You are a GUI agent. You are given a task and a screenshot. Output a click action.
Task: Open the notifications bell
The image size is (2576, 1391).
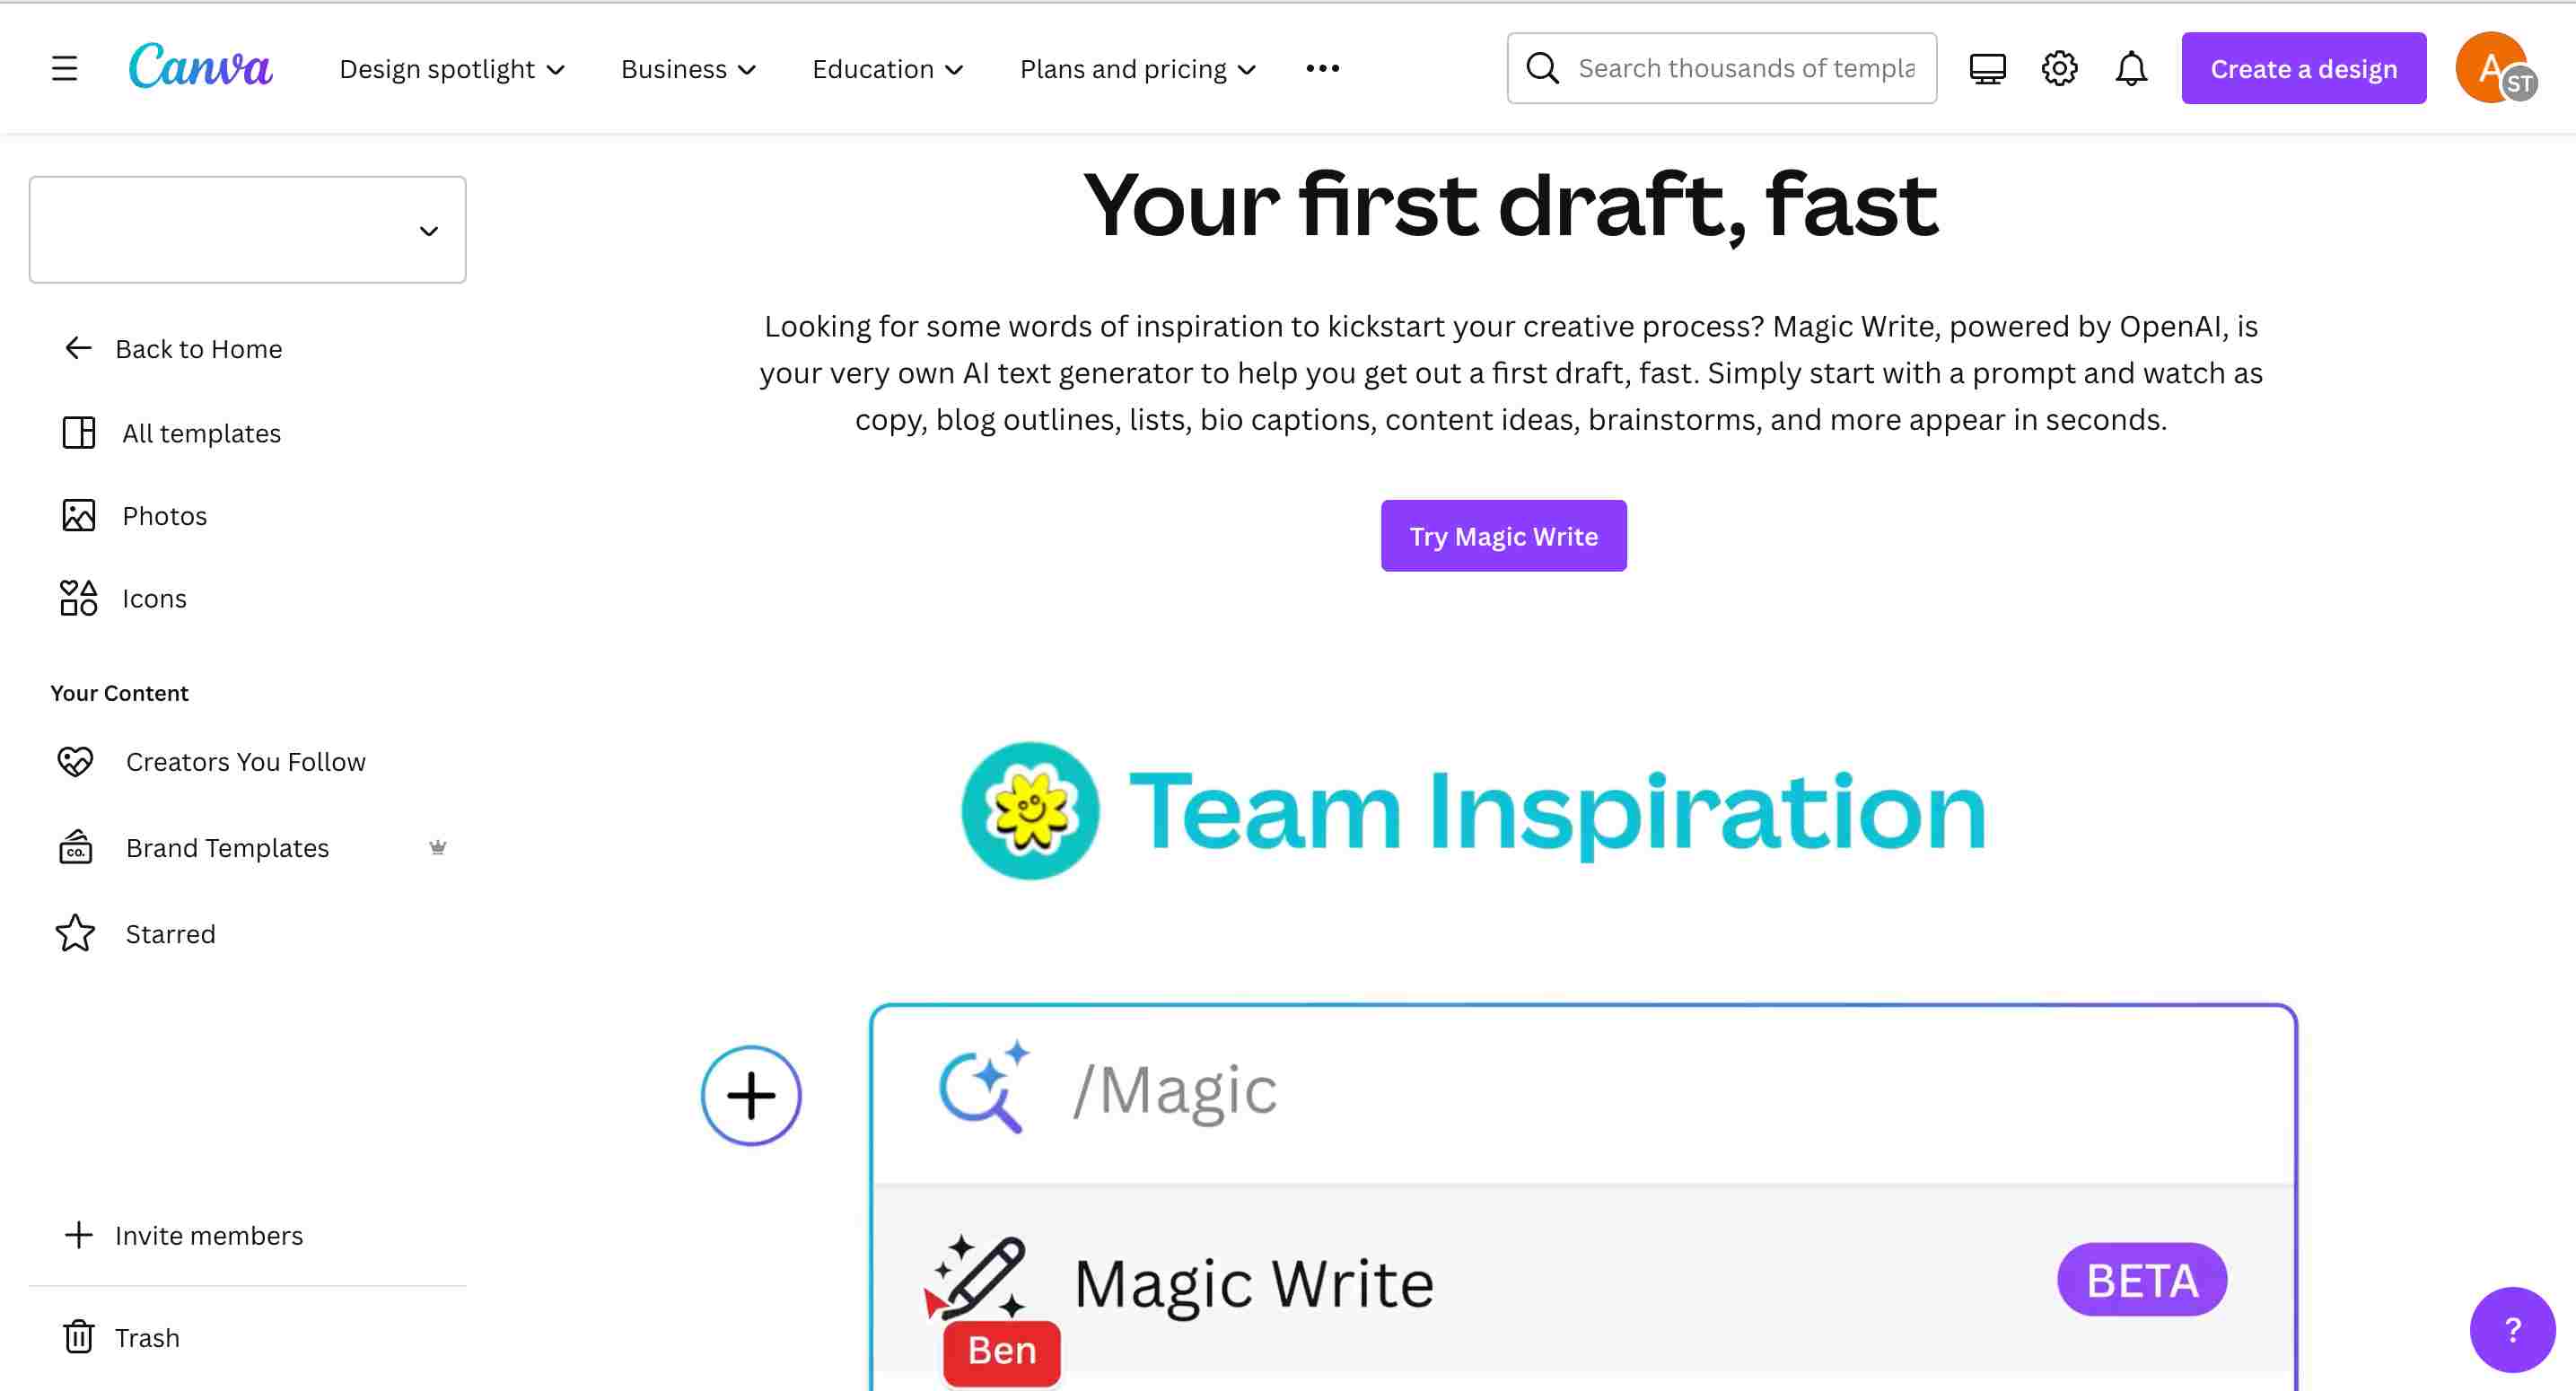[x=2131, y=68]
